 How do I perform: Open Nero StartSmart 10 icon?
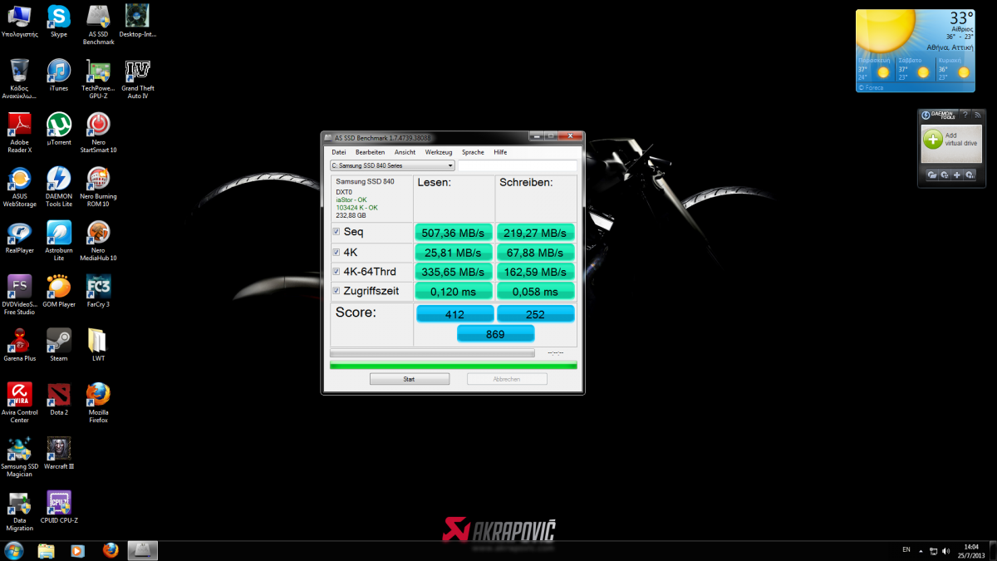coord(98,132)
